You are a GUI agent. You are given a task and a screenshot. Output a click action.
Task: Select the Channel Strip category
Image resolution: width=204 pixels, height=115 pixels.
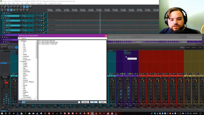click(x=26, y=72)
